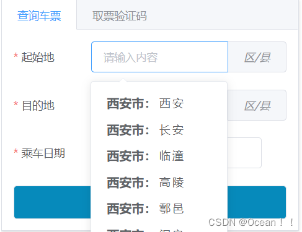Click the 目的地 label
The height and width of the screenshot is (232, 302).
click(x=38, y=105)
